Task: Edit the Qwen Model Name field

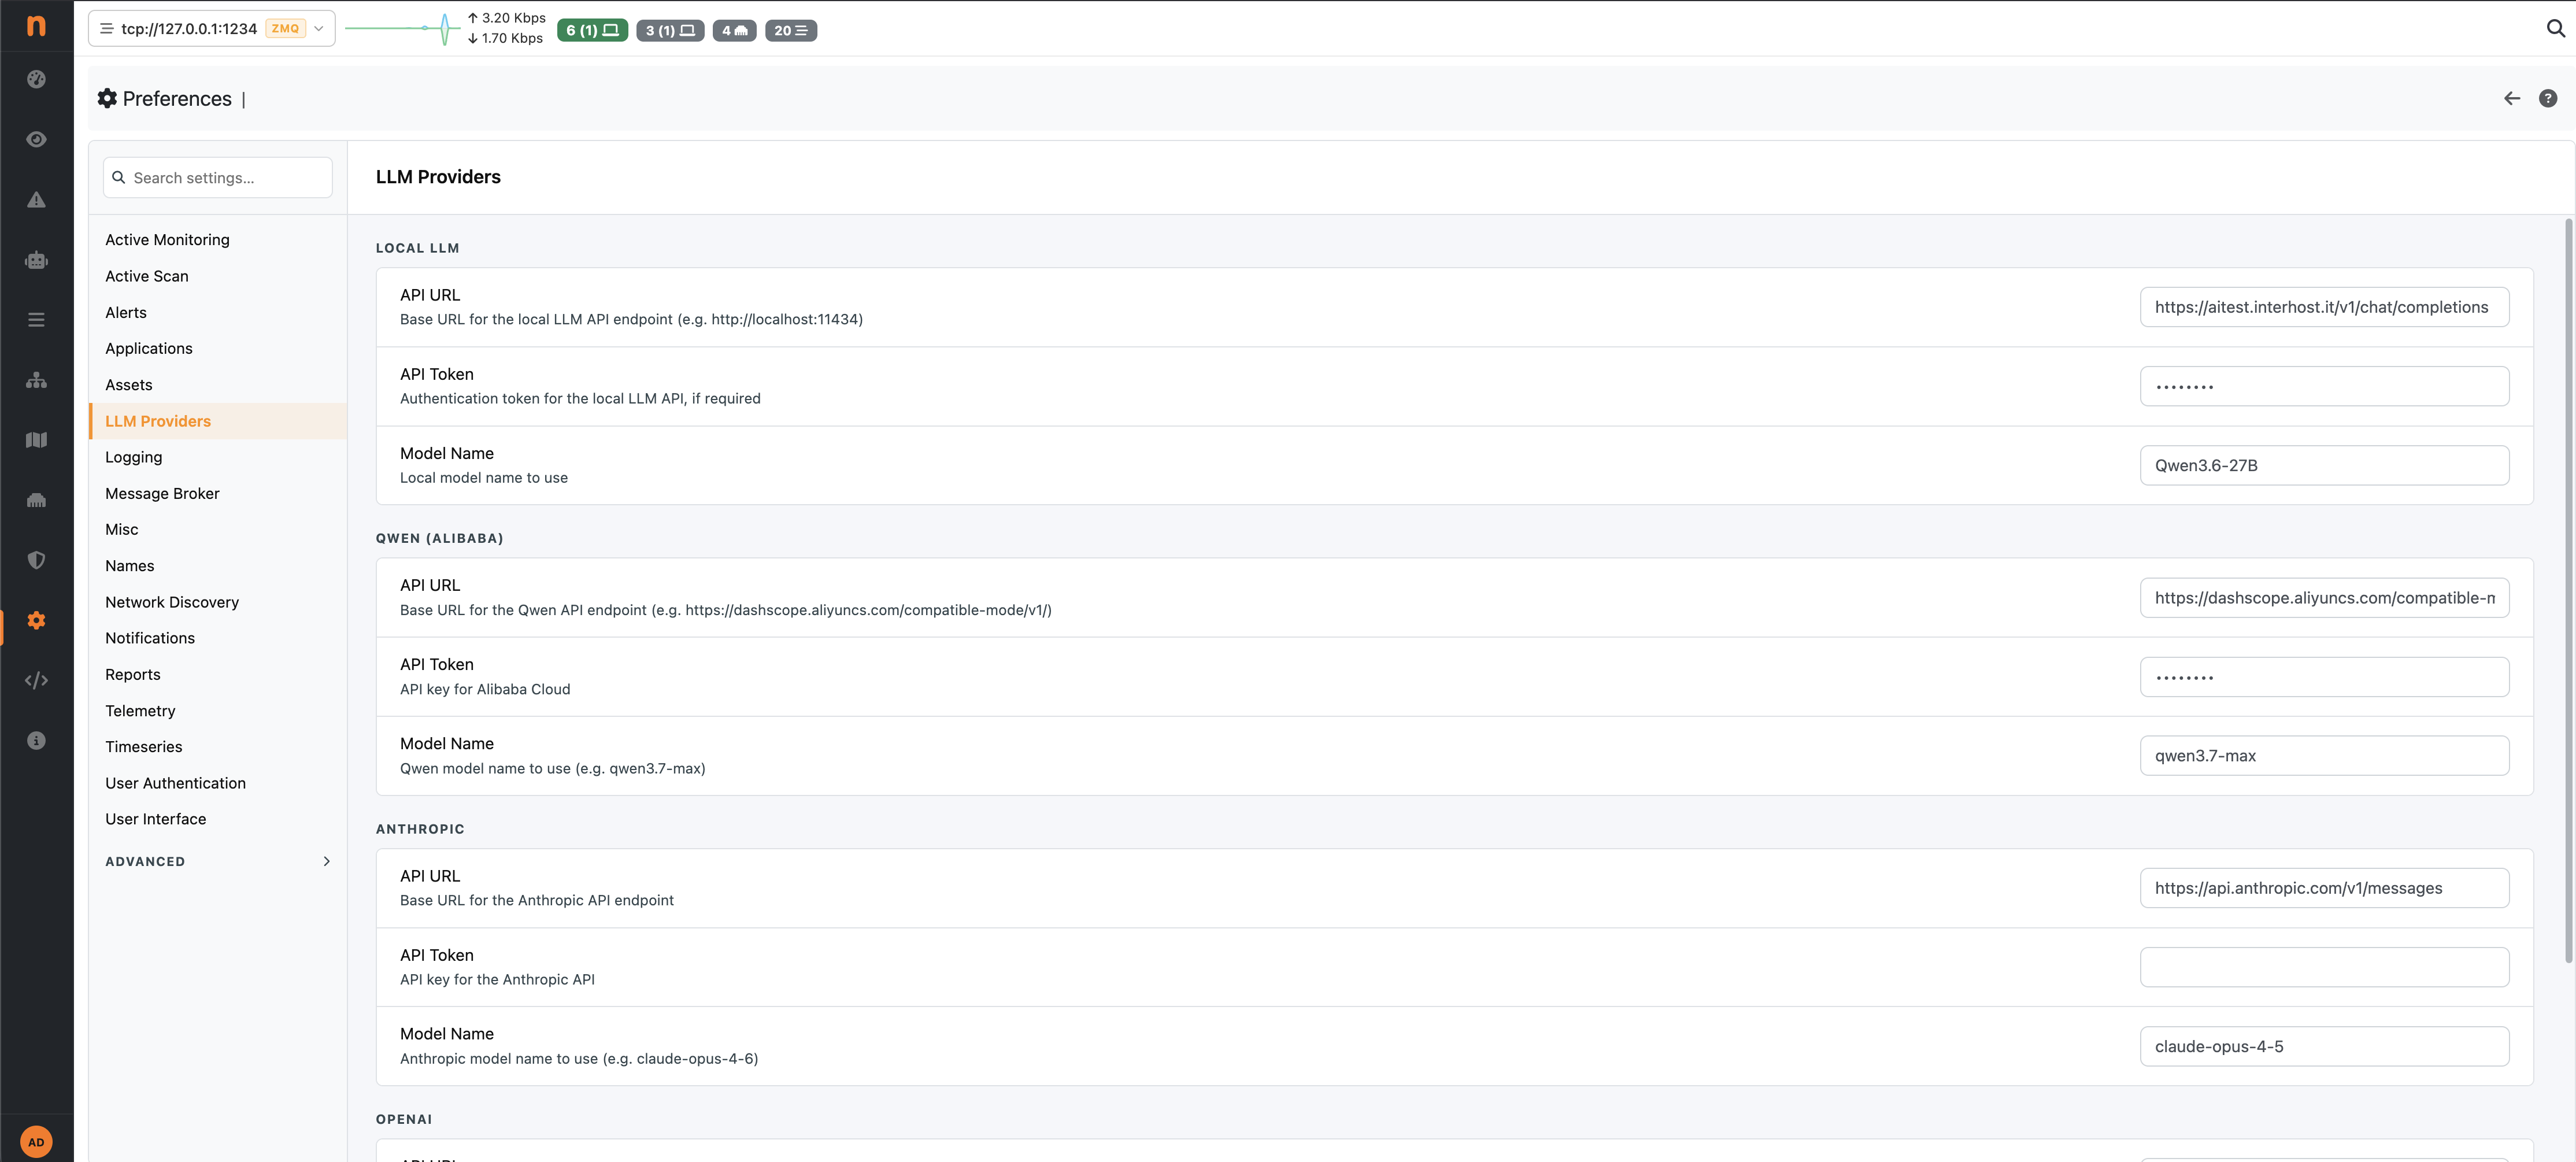Action: coord(2323,756)
